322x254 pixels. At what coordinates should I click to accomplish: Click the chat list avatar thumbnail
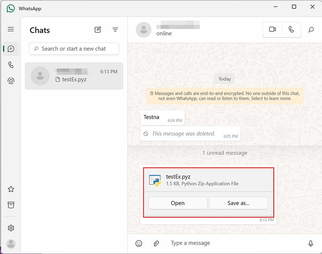pyautogui.click(x=40, y=76)
